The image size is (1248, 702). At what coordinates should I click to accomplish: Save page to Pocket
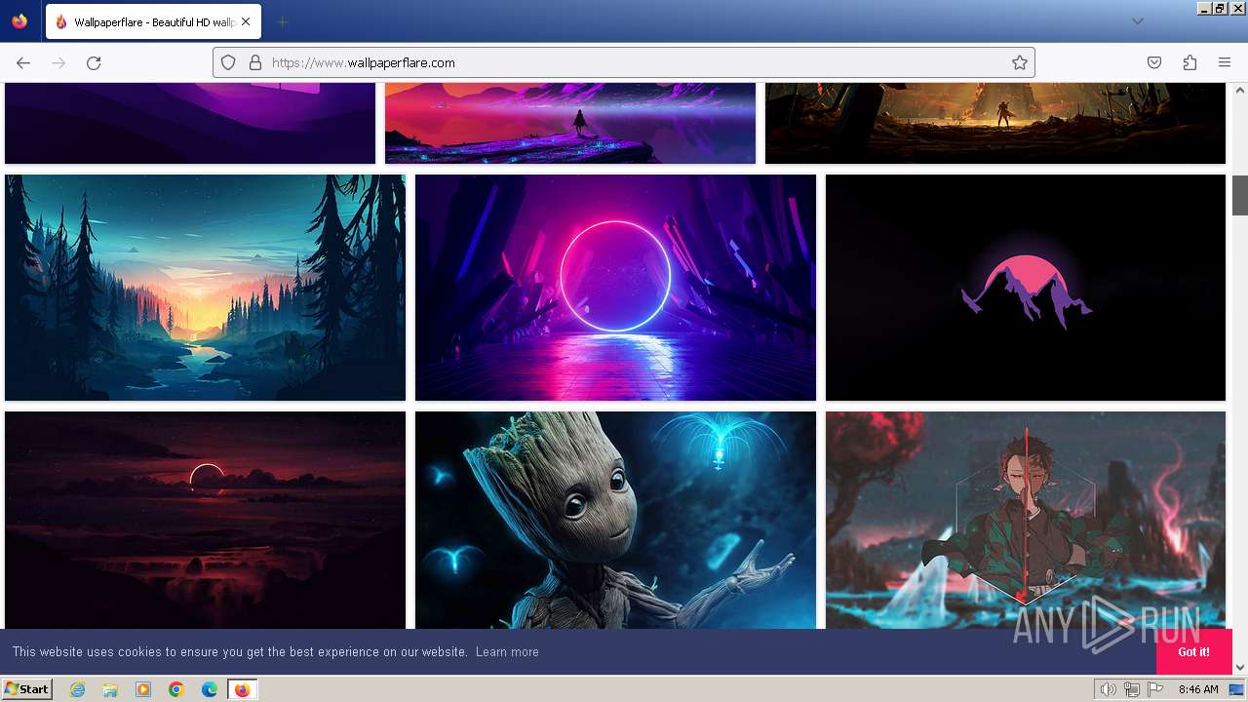1154,62
